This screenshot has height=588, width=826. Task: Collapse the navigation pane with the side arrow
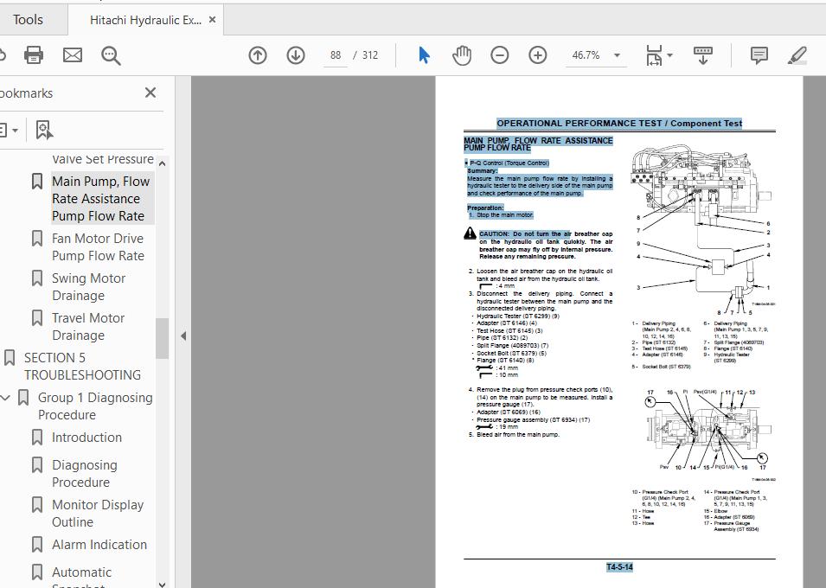(182, 335)
